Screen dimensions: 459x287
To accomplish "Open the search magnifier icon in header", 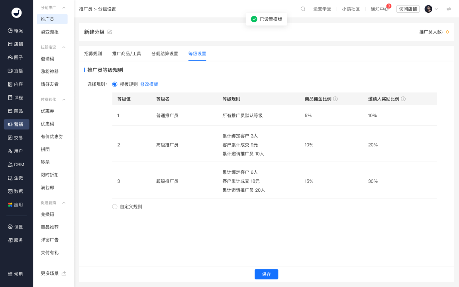I will coord(303,9).
